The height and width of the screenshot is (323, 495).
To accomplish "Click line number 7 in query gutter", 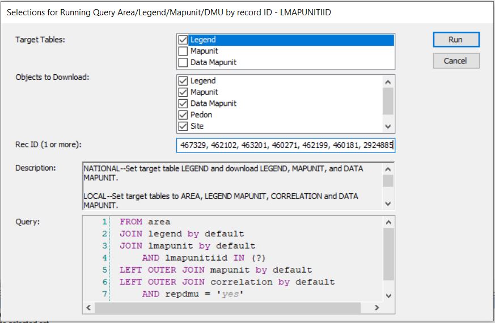I will [x=104, y=294].
